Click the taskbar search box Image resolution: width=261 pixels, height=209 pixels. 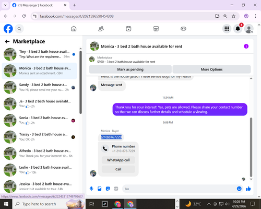click(x=49, y=204)
